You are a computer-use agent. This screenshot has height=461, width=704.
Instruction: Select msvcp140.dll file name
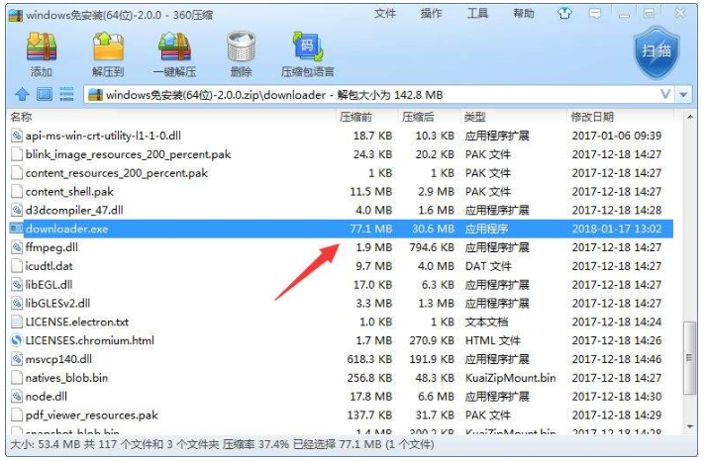tap(58, 359)
